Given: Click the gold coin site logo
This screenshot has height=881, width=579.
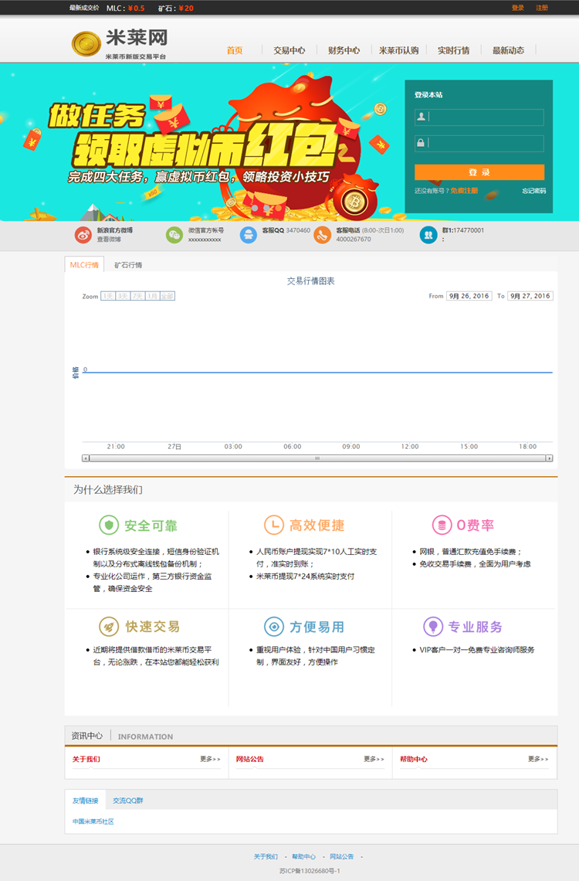Looking at the screenshot, I should pyautogui.click(x=86, y=43).
